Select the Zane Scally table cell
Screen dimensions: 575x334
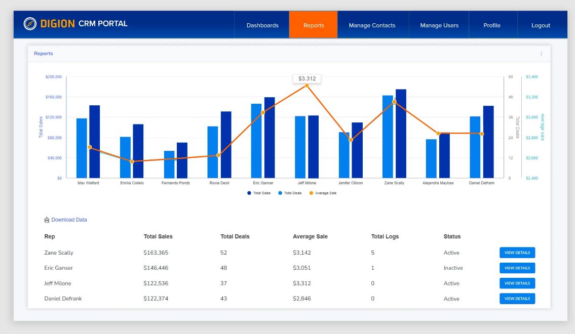(59, 253)
